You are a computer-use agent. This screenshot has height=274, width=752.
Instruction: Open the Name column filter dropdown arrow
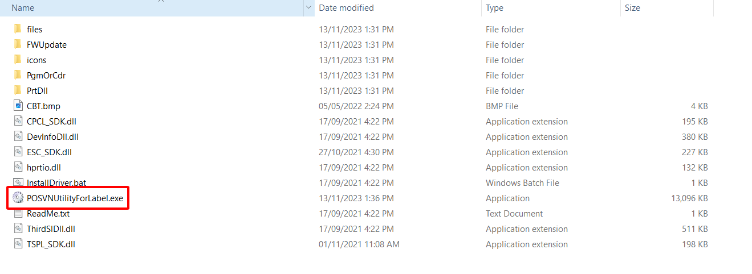308,8
